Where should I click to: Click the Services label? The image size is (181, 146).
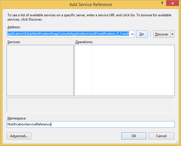coord(14,42)
